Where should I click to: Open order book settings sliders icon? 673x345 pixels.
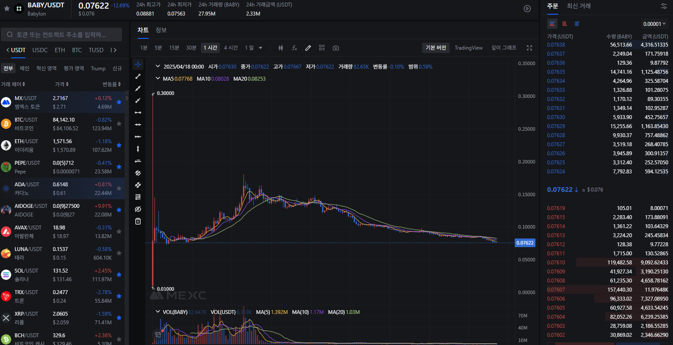tap(664, 6)
